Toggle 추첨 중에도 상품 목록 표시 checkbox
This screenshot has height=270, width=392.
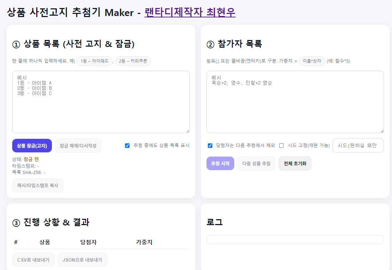pyautogui.click(x=127, y=145)
